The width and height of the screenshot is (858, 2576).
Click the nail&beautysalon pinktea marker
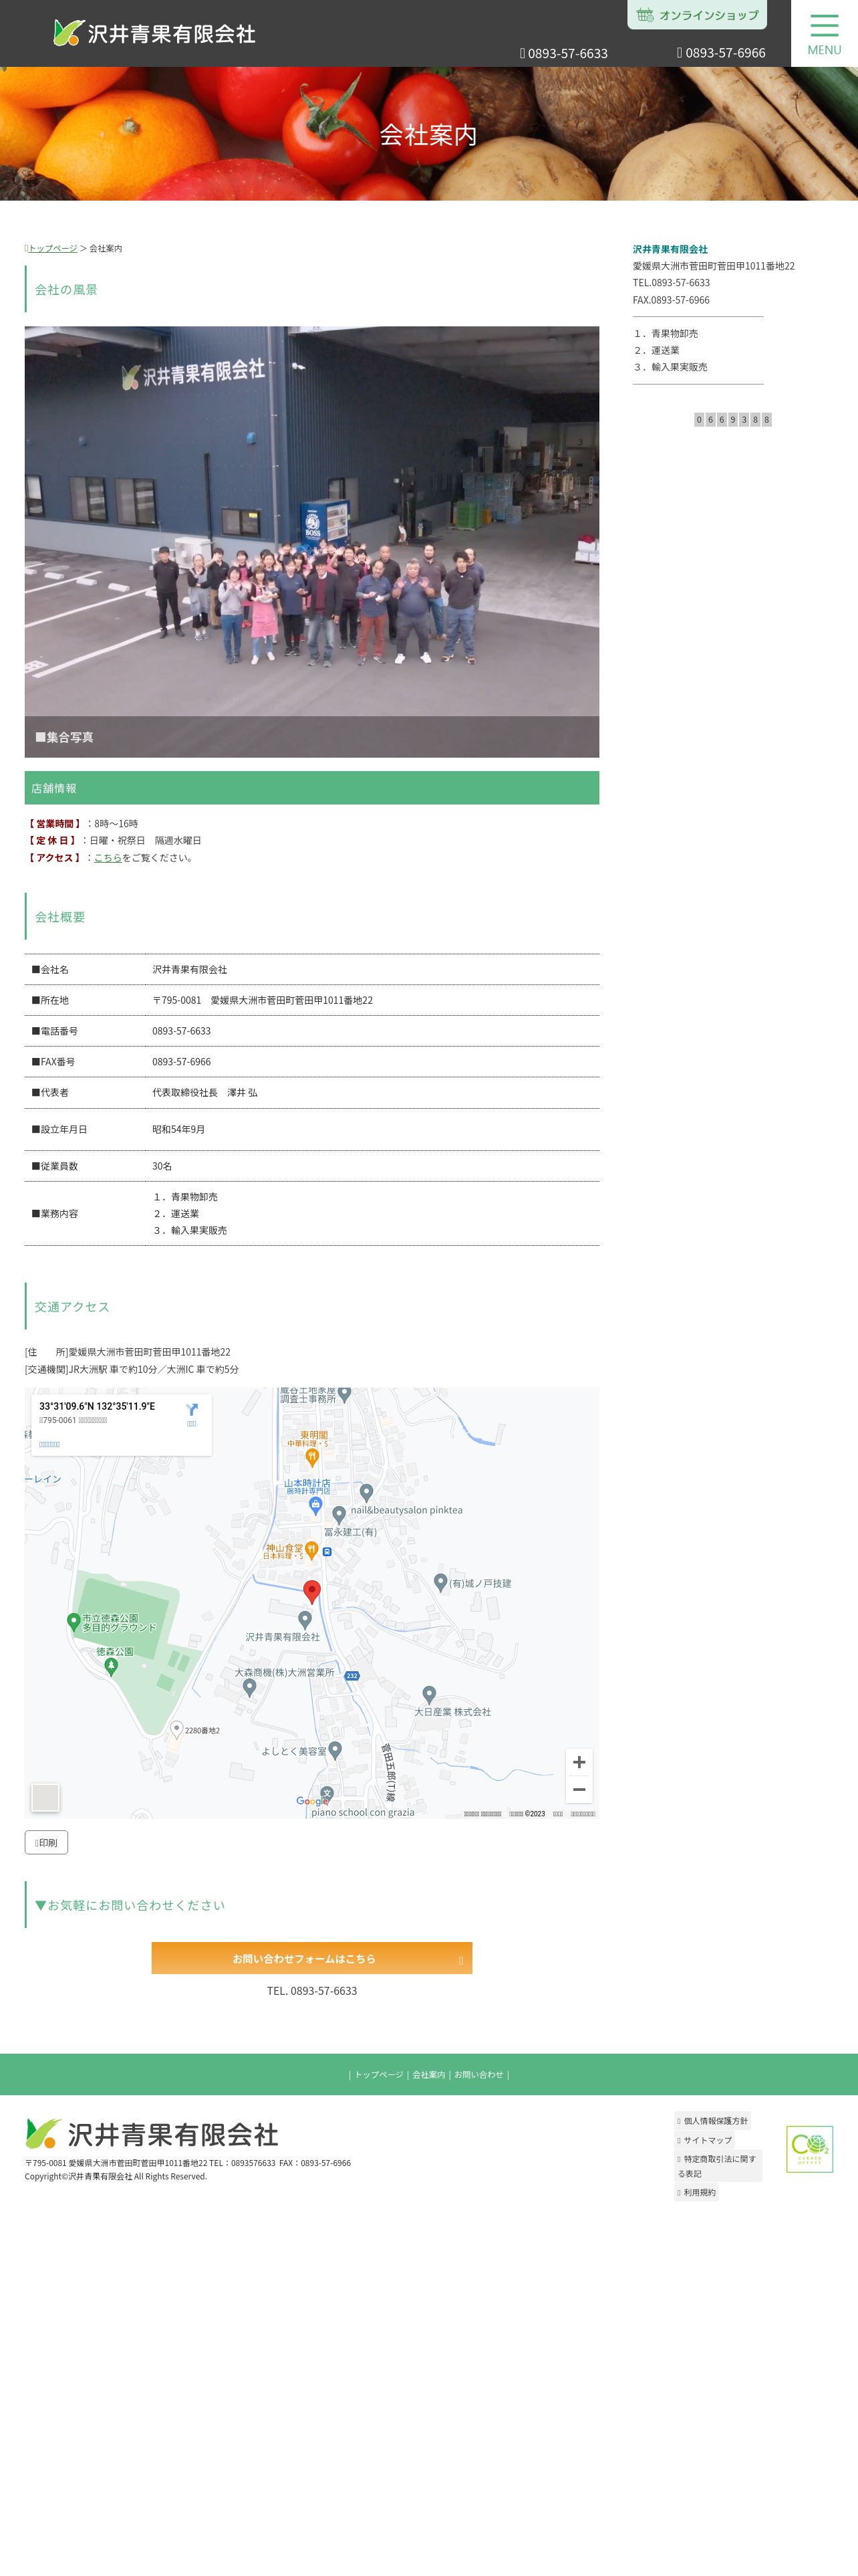(x=367, y=1493)
